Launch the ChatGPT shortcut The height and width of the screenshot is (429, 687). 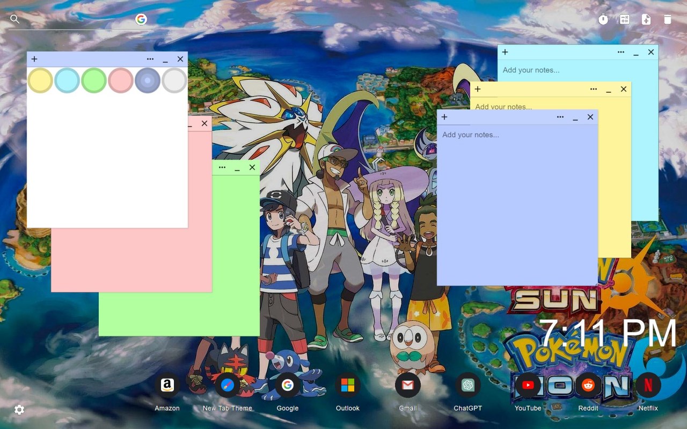(x=468, y=385)
